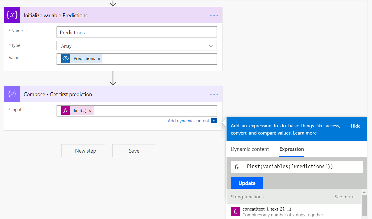Image resolution: width=372 pixels, height=219 pixels.
Task: Click the New step button
Action: pyautogui.click(x=83, y=151)
